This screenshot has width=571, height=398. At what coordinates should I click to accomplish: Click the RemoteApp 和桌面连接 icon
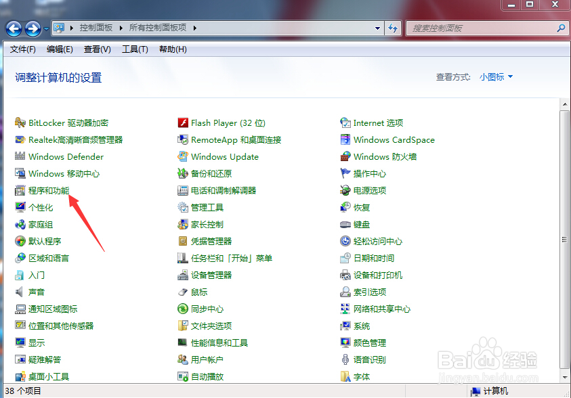coord(183,139)
